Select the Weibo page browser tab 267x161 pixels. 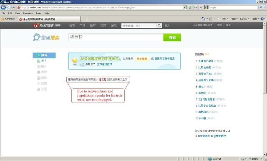49,19
